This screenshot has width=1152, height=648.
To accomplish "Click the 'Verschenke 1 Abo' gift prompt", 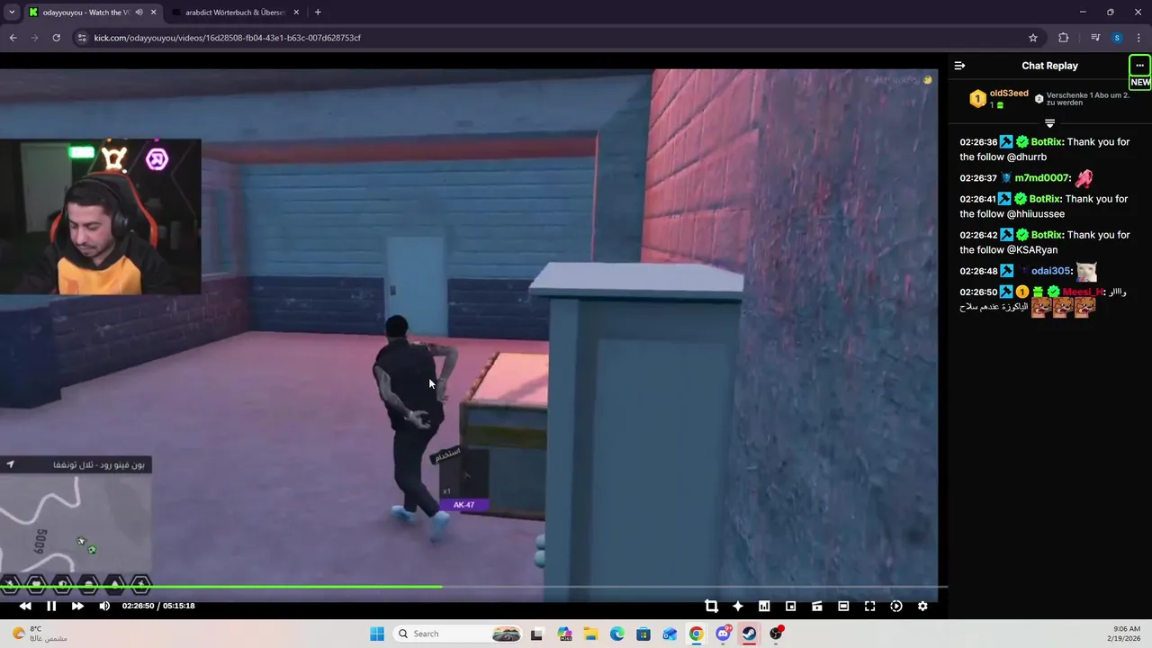I will 1082,99.
